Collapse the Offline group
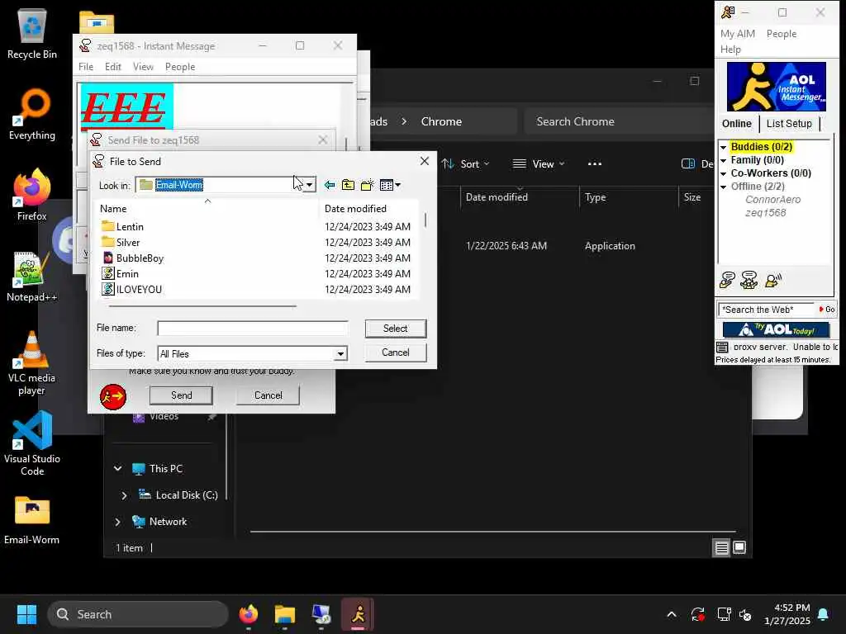846x634 pixels. [723, 187]
